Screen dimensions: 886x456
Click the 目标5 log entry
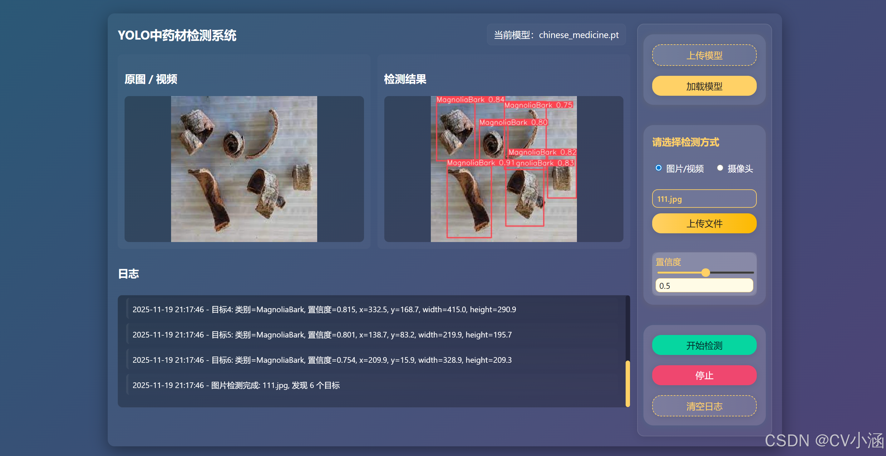click(x=322, y=335)
